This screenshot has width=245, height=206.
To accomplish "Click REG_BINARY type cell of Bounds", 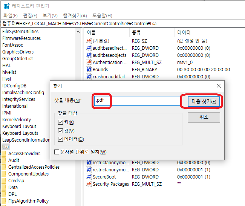I will [144, 70].
